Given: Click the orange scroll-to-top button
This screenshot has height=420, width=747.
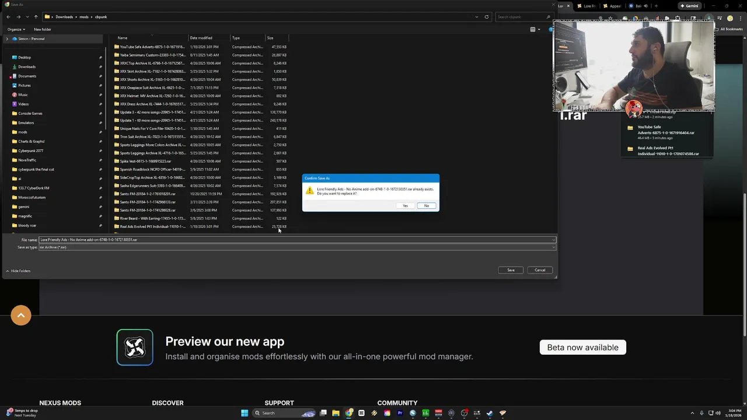Looking at the screenshot, I should [21, 316].
